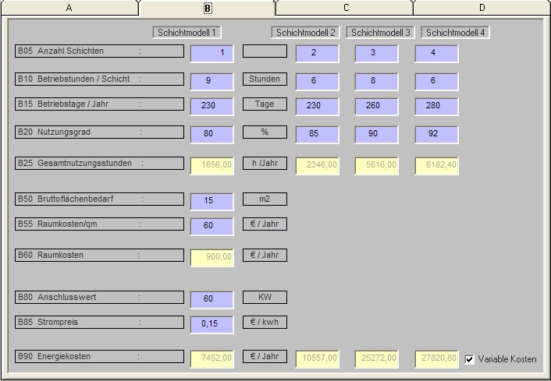Click the Stunden unit box

point(265,79)
